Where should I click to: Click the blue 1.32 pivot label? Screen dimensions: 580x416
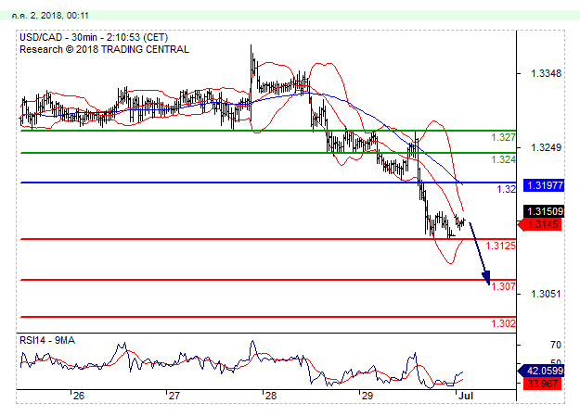pos(506,189)
